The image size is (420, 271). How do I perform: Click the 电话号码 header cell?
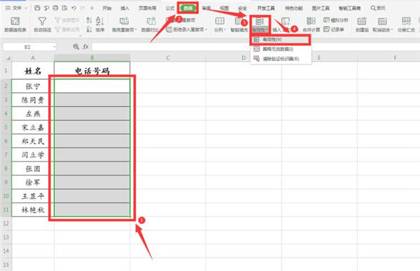pyautogui.click(x=92, y=71)
